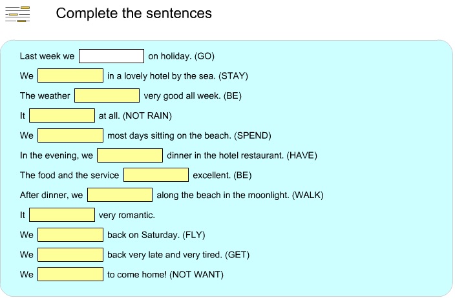Focus the SPEND answer field
The width and height of the screenshot is (455, 298).
[70, 135]
